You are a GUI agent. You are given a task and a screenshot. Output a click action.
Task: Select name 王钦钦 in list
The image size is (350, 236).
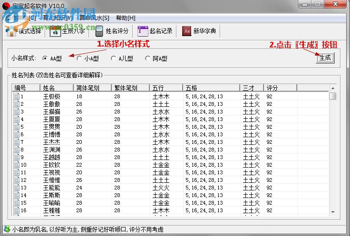click(51, 165)
